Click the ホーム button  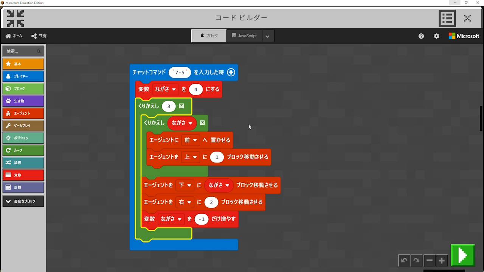(14, 36)
